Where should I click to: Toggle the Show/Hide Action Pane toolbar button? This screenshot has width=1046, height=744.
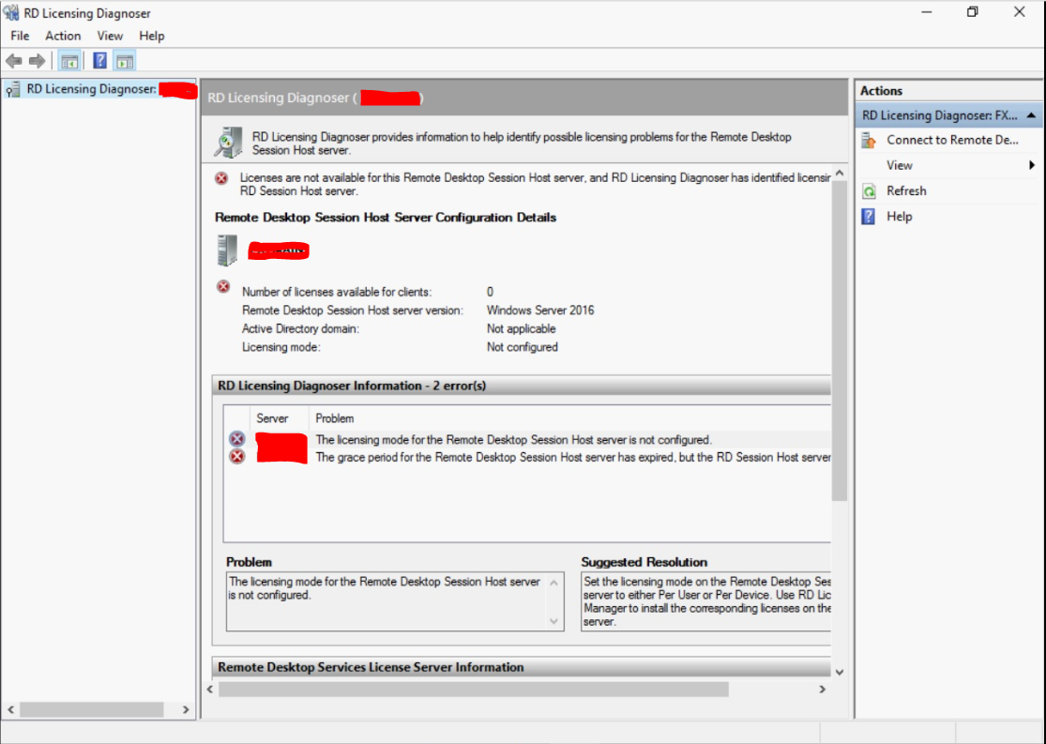pos(125,61)
